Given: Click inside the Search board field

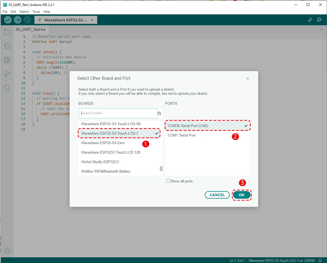Looking at the screenshot, I should (118, 113).
